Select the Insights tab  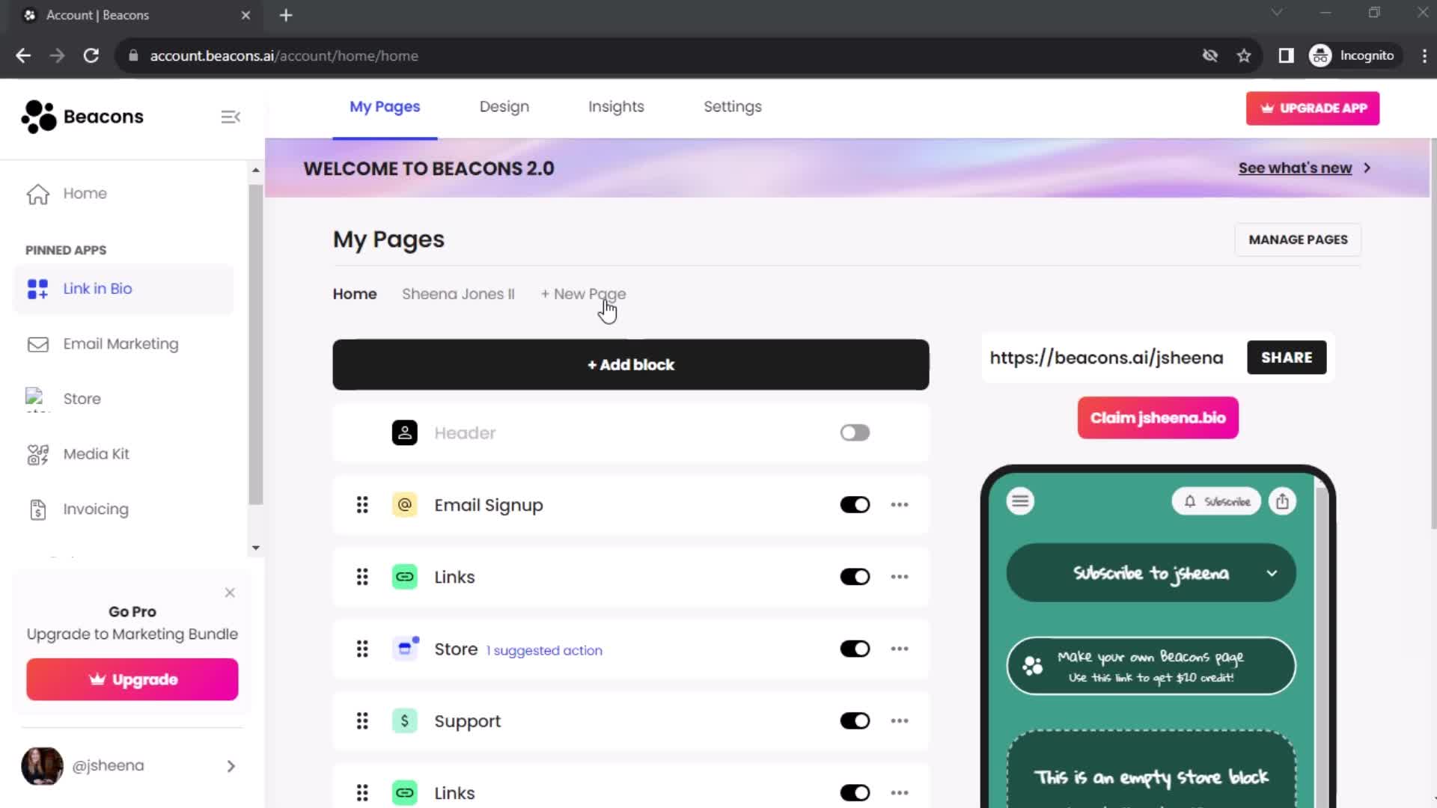click(617, 106)
